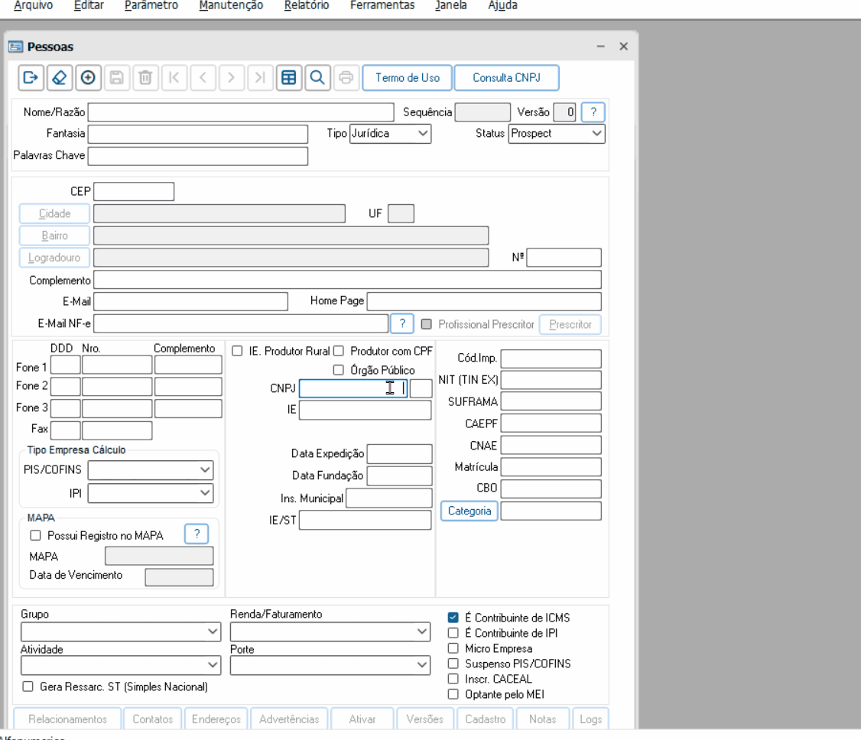
Task: Open the Manutenção menu
Action: point(230,5)
